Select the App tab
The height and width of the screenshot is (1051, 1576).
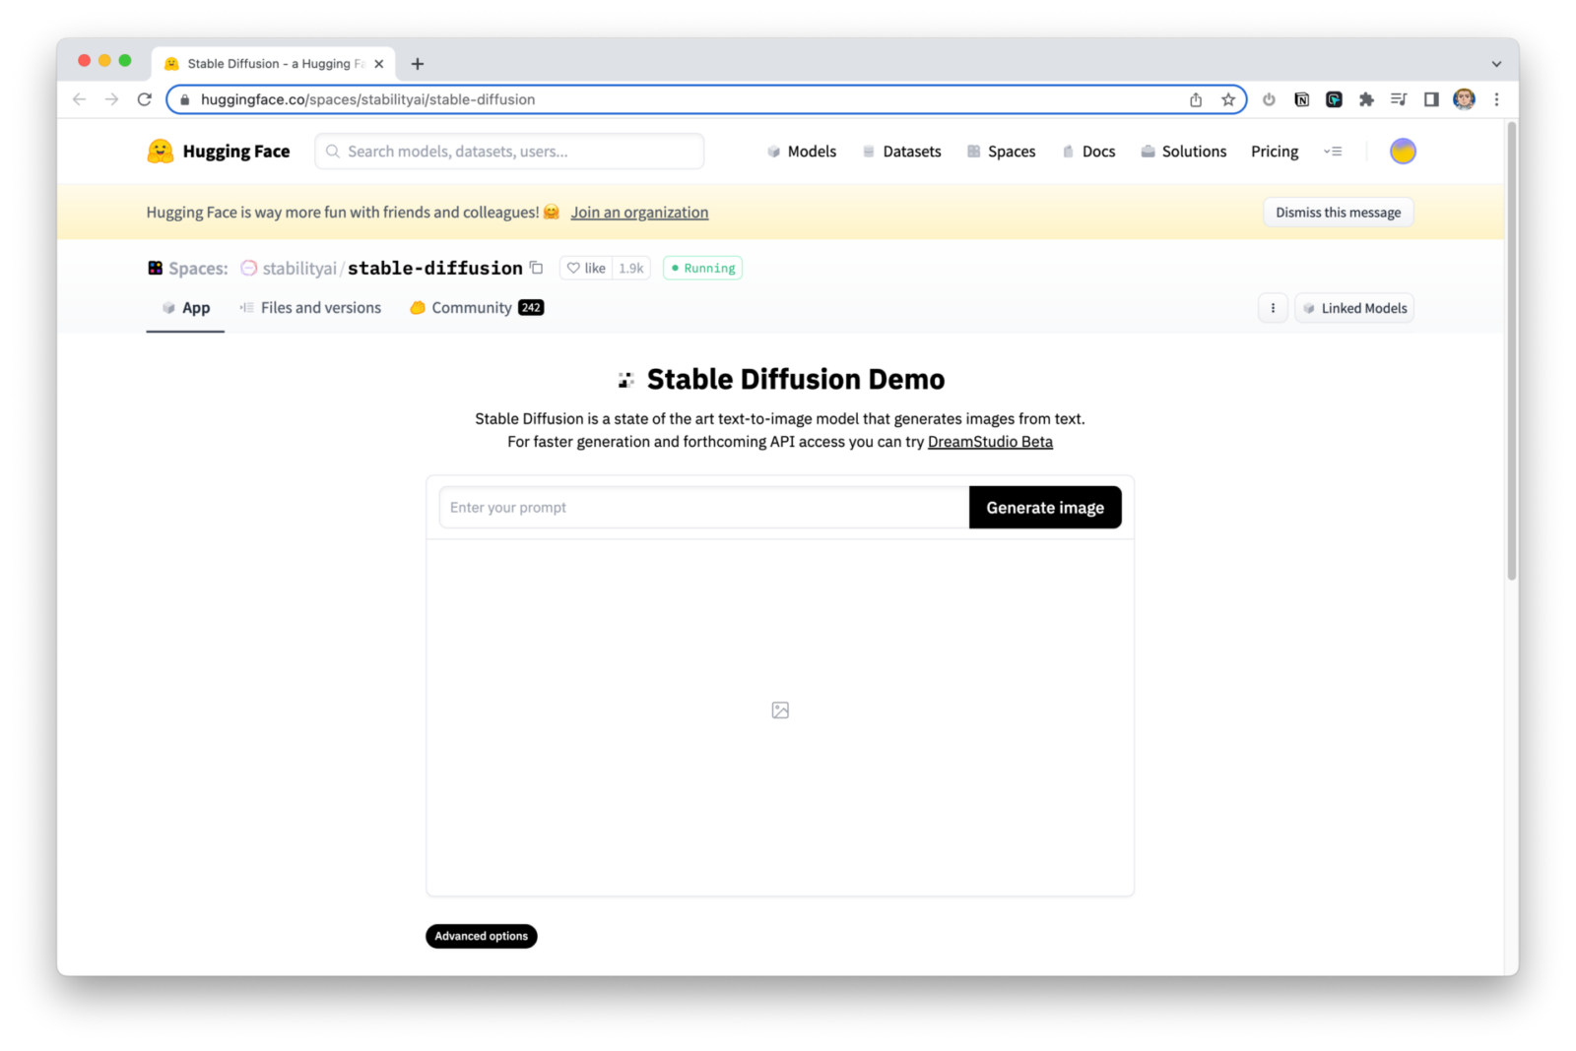click(185, 308)
